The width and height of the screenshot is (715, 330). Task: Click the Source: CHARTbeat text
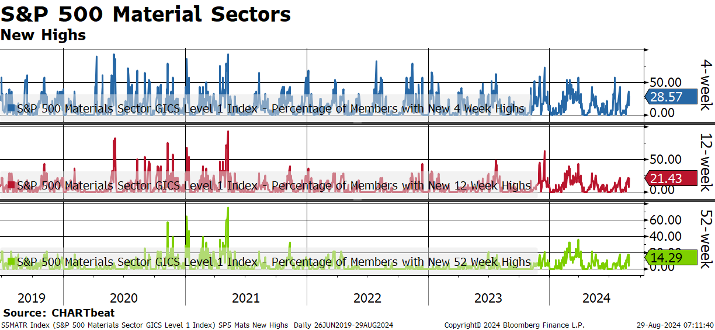[59, 314]
